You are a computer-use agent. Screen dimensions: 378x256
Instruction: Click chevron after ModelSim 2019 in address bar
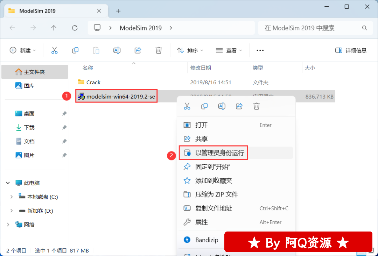171,28
